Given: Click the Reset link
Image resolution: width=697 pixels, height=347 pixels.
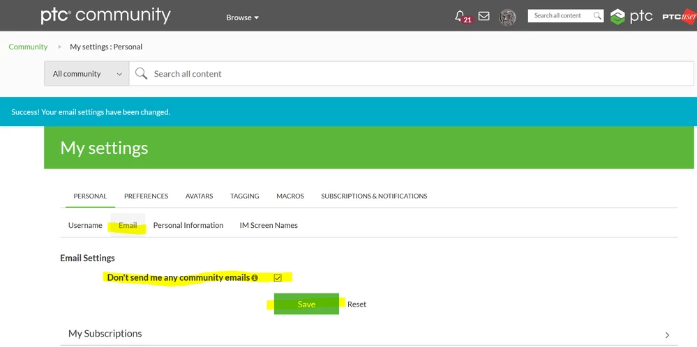Looking at the screenshot, I should click(357, 304).
